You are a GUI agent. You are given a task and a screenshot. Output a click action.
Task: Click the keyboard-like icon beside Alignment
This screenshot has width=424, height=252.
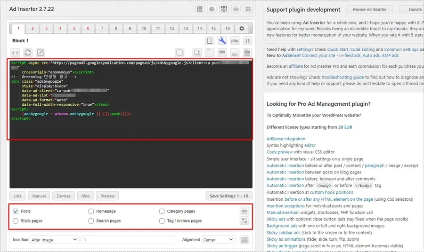[245, 240]
